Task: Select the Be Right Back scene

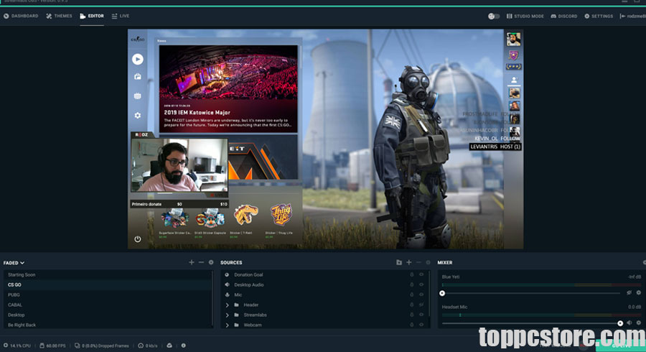Action: point(108,325)
